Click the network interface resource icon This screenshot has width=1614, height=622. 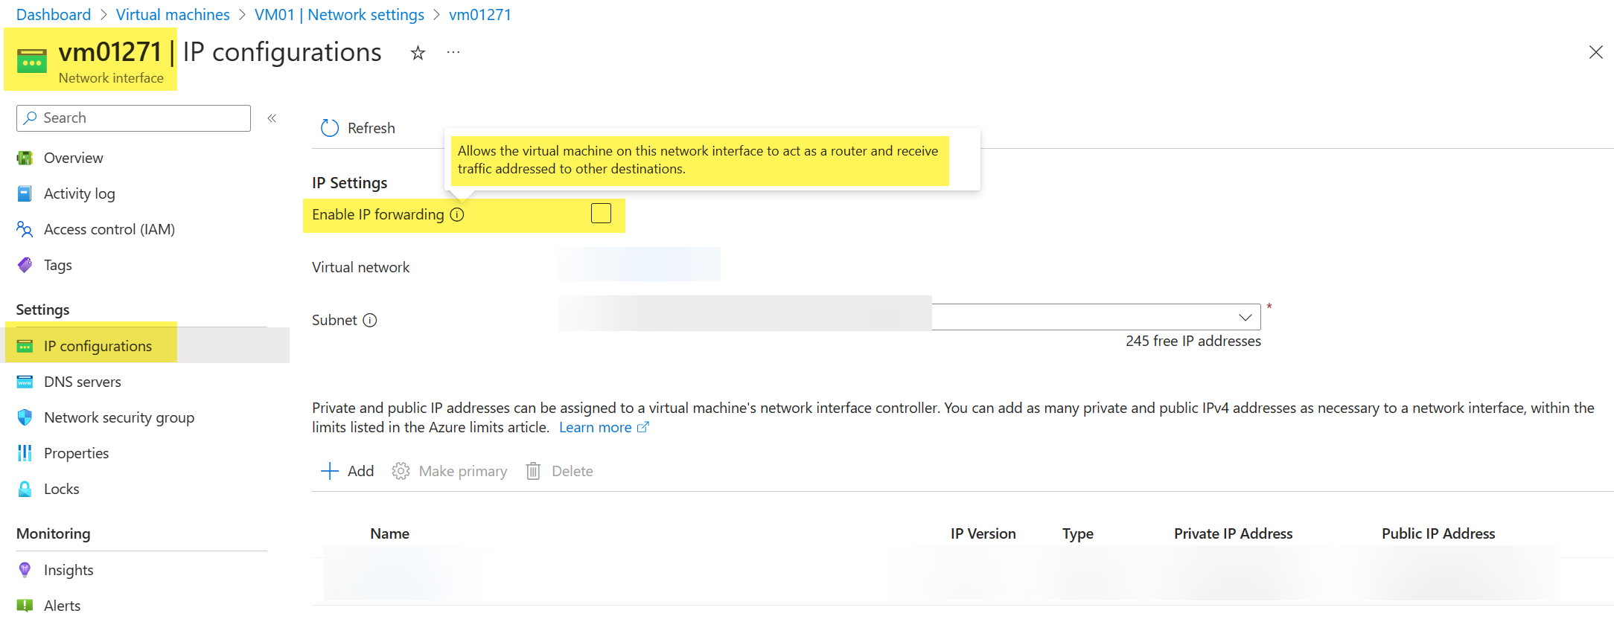(32, 61)
